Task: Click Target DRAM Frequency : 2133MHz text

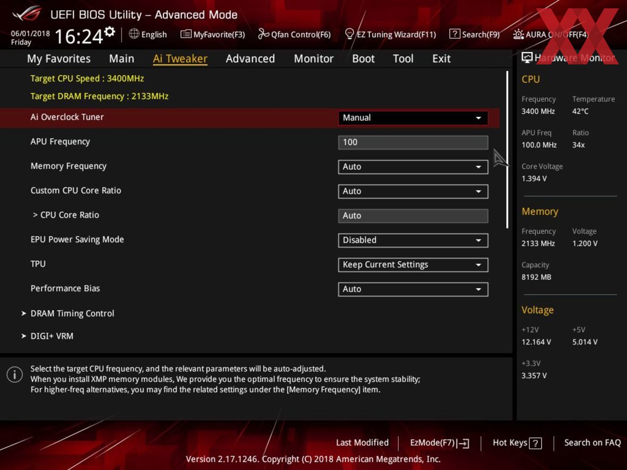Action: [100, 96]
